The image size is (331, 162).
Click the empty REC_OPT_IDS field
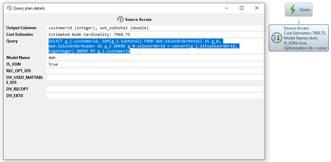coord(155,71)
